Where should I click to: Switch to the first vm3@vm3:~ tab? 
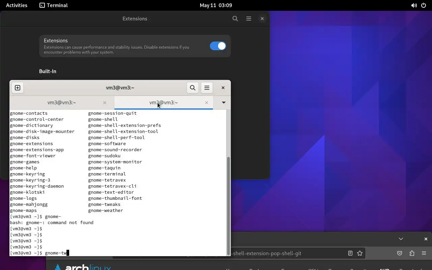point(62,103)
